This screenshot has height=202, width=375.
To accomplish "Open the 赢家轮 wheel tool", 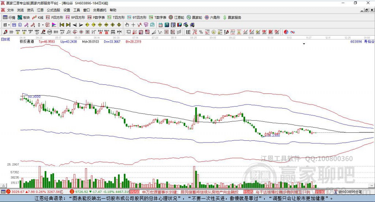I will [194, 18].
